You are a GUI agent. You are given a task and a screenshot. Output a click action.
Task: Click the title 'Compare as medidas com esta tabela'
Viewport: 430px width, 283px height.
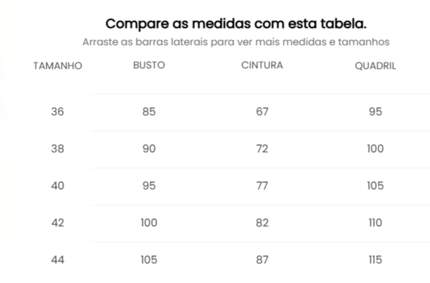pyautogui.click(x=236, y=24)
